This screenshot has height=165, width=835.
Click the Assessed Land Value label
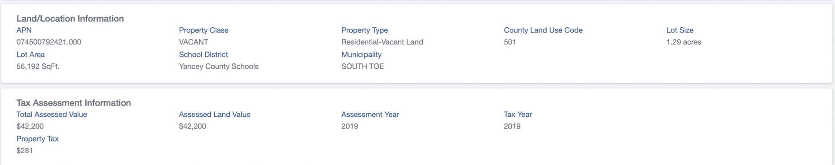[214, 114]
